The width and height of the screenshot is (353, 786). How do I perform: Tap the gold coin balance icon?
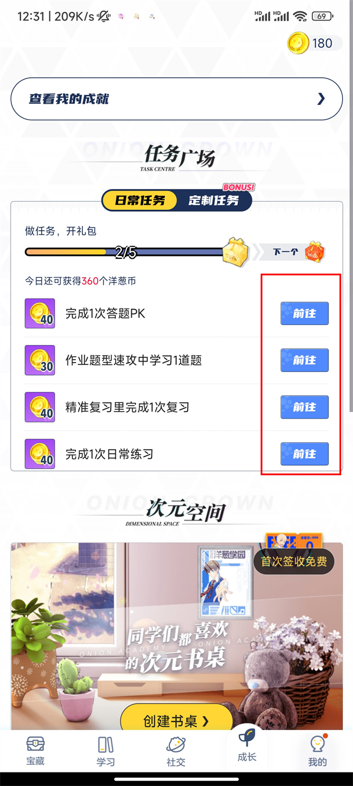coord(298,43)
